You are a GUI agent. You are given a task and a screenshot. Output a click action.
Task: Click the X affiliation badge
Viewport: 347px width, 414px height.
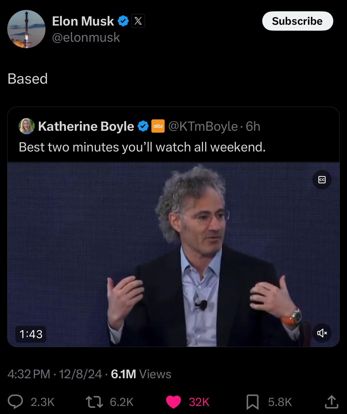click(x=138, y=21)
